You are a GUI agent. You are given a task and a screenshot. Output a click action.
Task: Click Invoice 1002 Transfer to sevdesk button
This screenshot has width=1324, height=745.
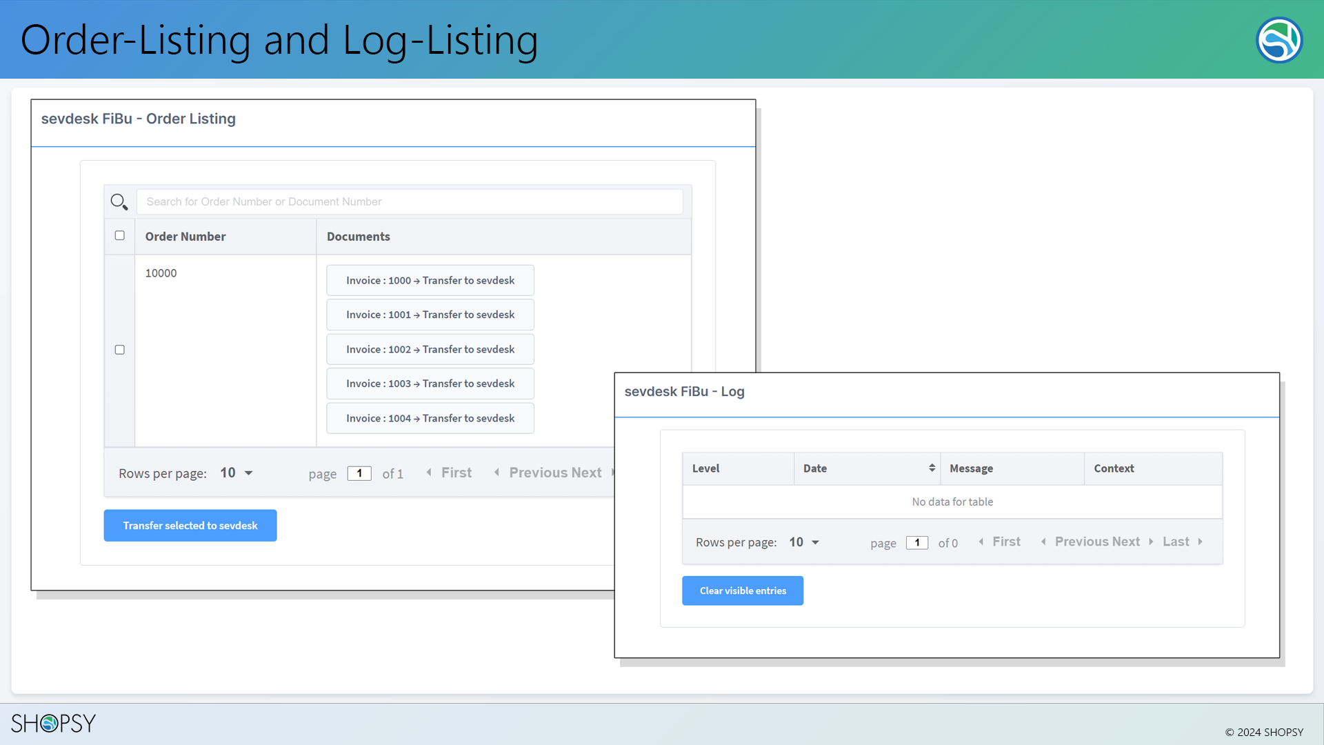point(430,348)
